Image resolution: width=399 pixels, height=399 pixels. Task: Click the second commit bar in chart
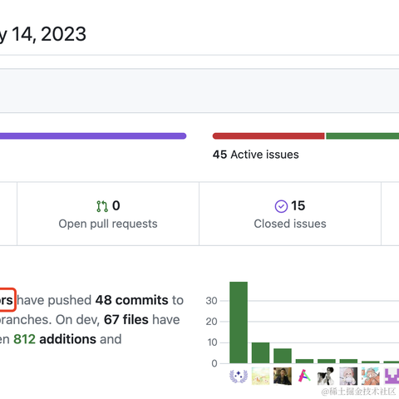coord(260,352)
